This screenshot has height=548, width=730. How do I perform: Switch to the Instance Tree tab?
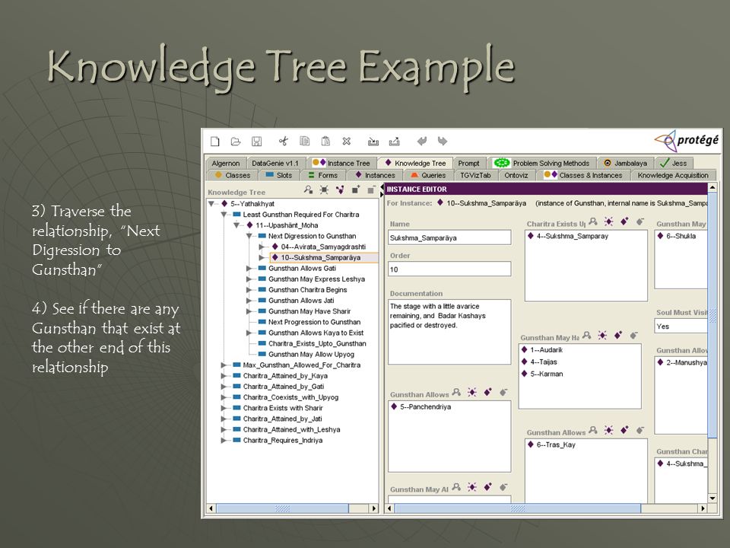click(341, 163)
